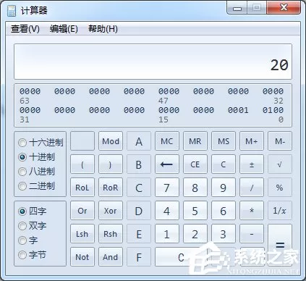
Task: Click the MR memory recall button
Action: (195, 141)
